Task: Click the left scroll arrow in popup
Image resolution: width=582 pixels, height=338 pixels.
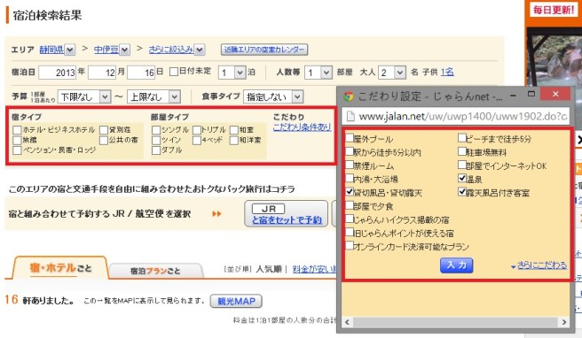Action: point(347,322)
